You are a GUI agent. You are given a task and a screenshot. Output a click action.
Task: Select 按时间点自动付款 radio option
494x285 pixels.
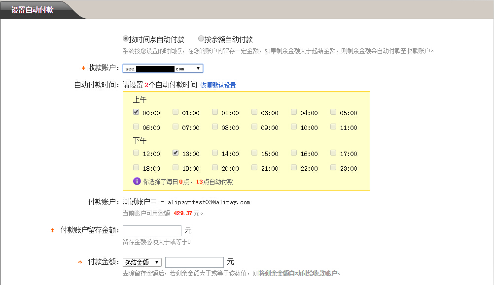click(x=126, y=39)
